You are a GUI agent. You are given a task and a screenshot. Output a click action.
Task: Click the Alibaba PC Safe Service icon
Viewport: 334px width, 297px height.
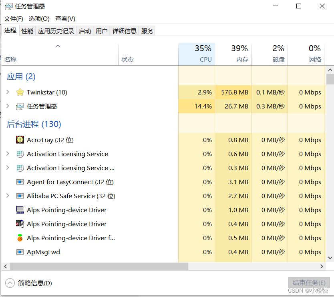20,196
